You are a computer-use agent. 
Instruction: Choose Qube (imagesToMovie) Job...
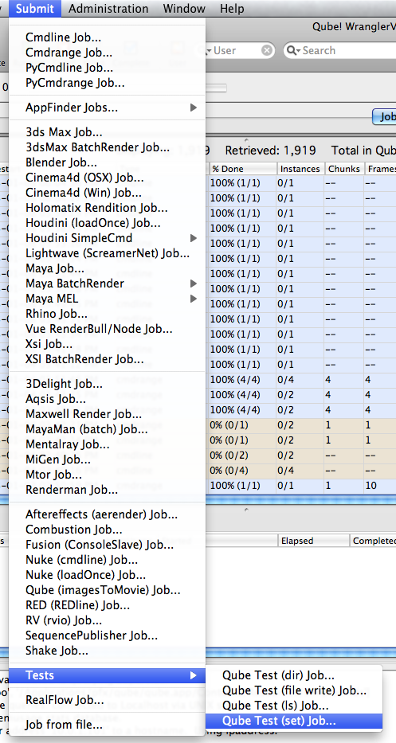pyautogui.click(x=108, y=590)
